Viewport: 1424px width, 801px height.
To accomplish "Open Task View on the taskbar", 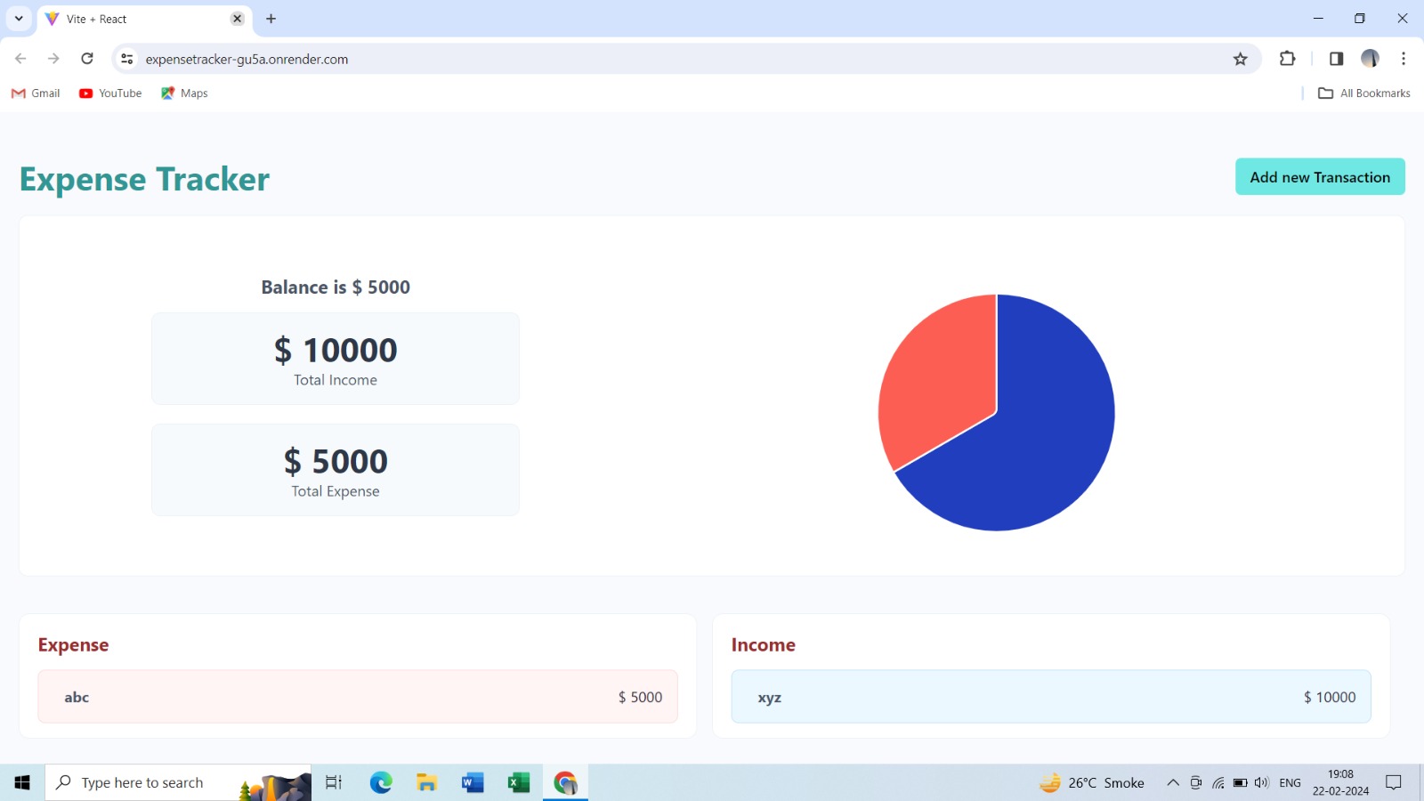I will [x=334, y=782].
